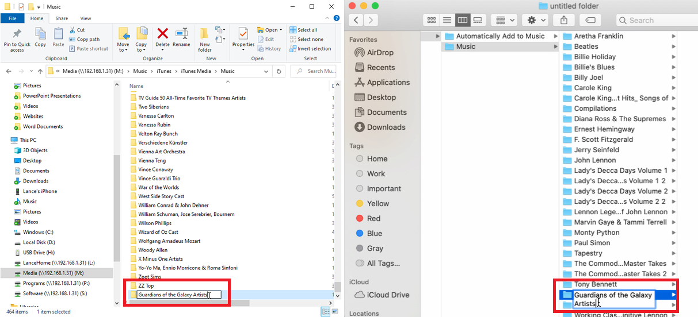Click the Guardians of the Galaxy rename field in Explorer

click(178, 295)
